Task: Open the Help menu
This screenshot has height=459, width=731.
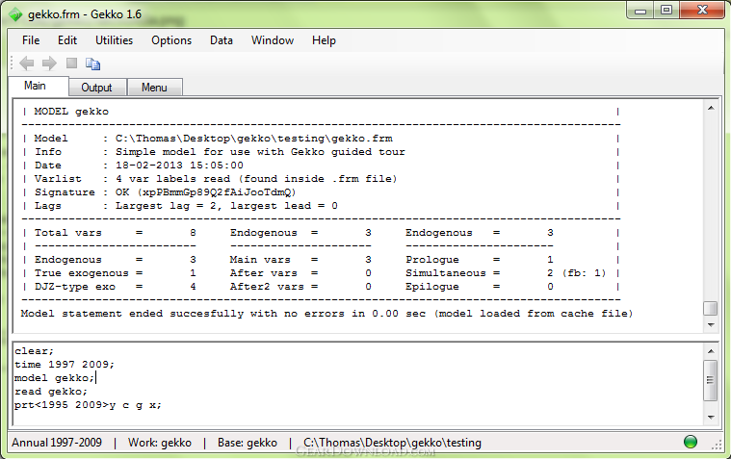Action: tap(324, 40)
